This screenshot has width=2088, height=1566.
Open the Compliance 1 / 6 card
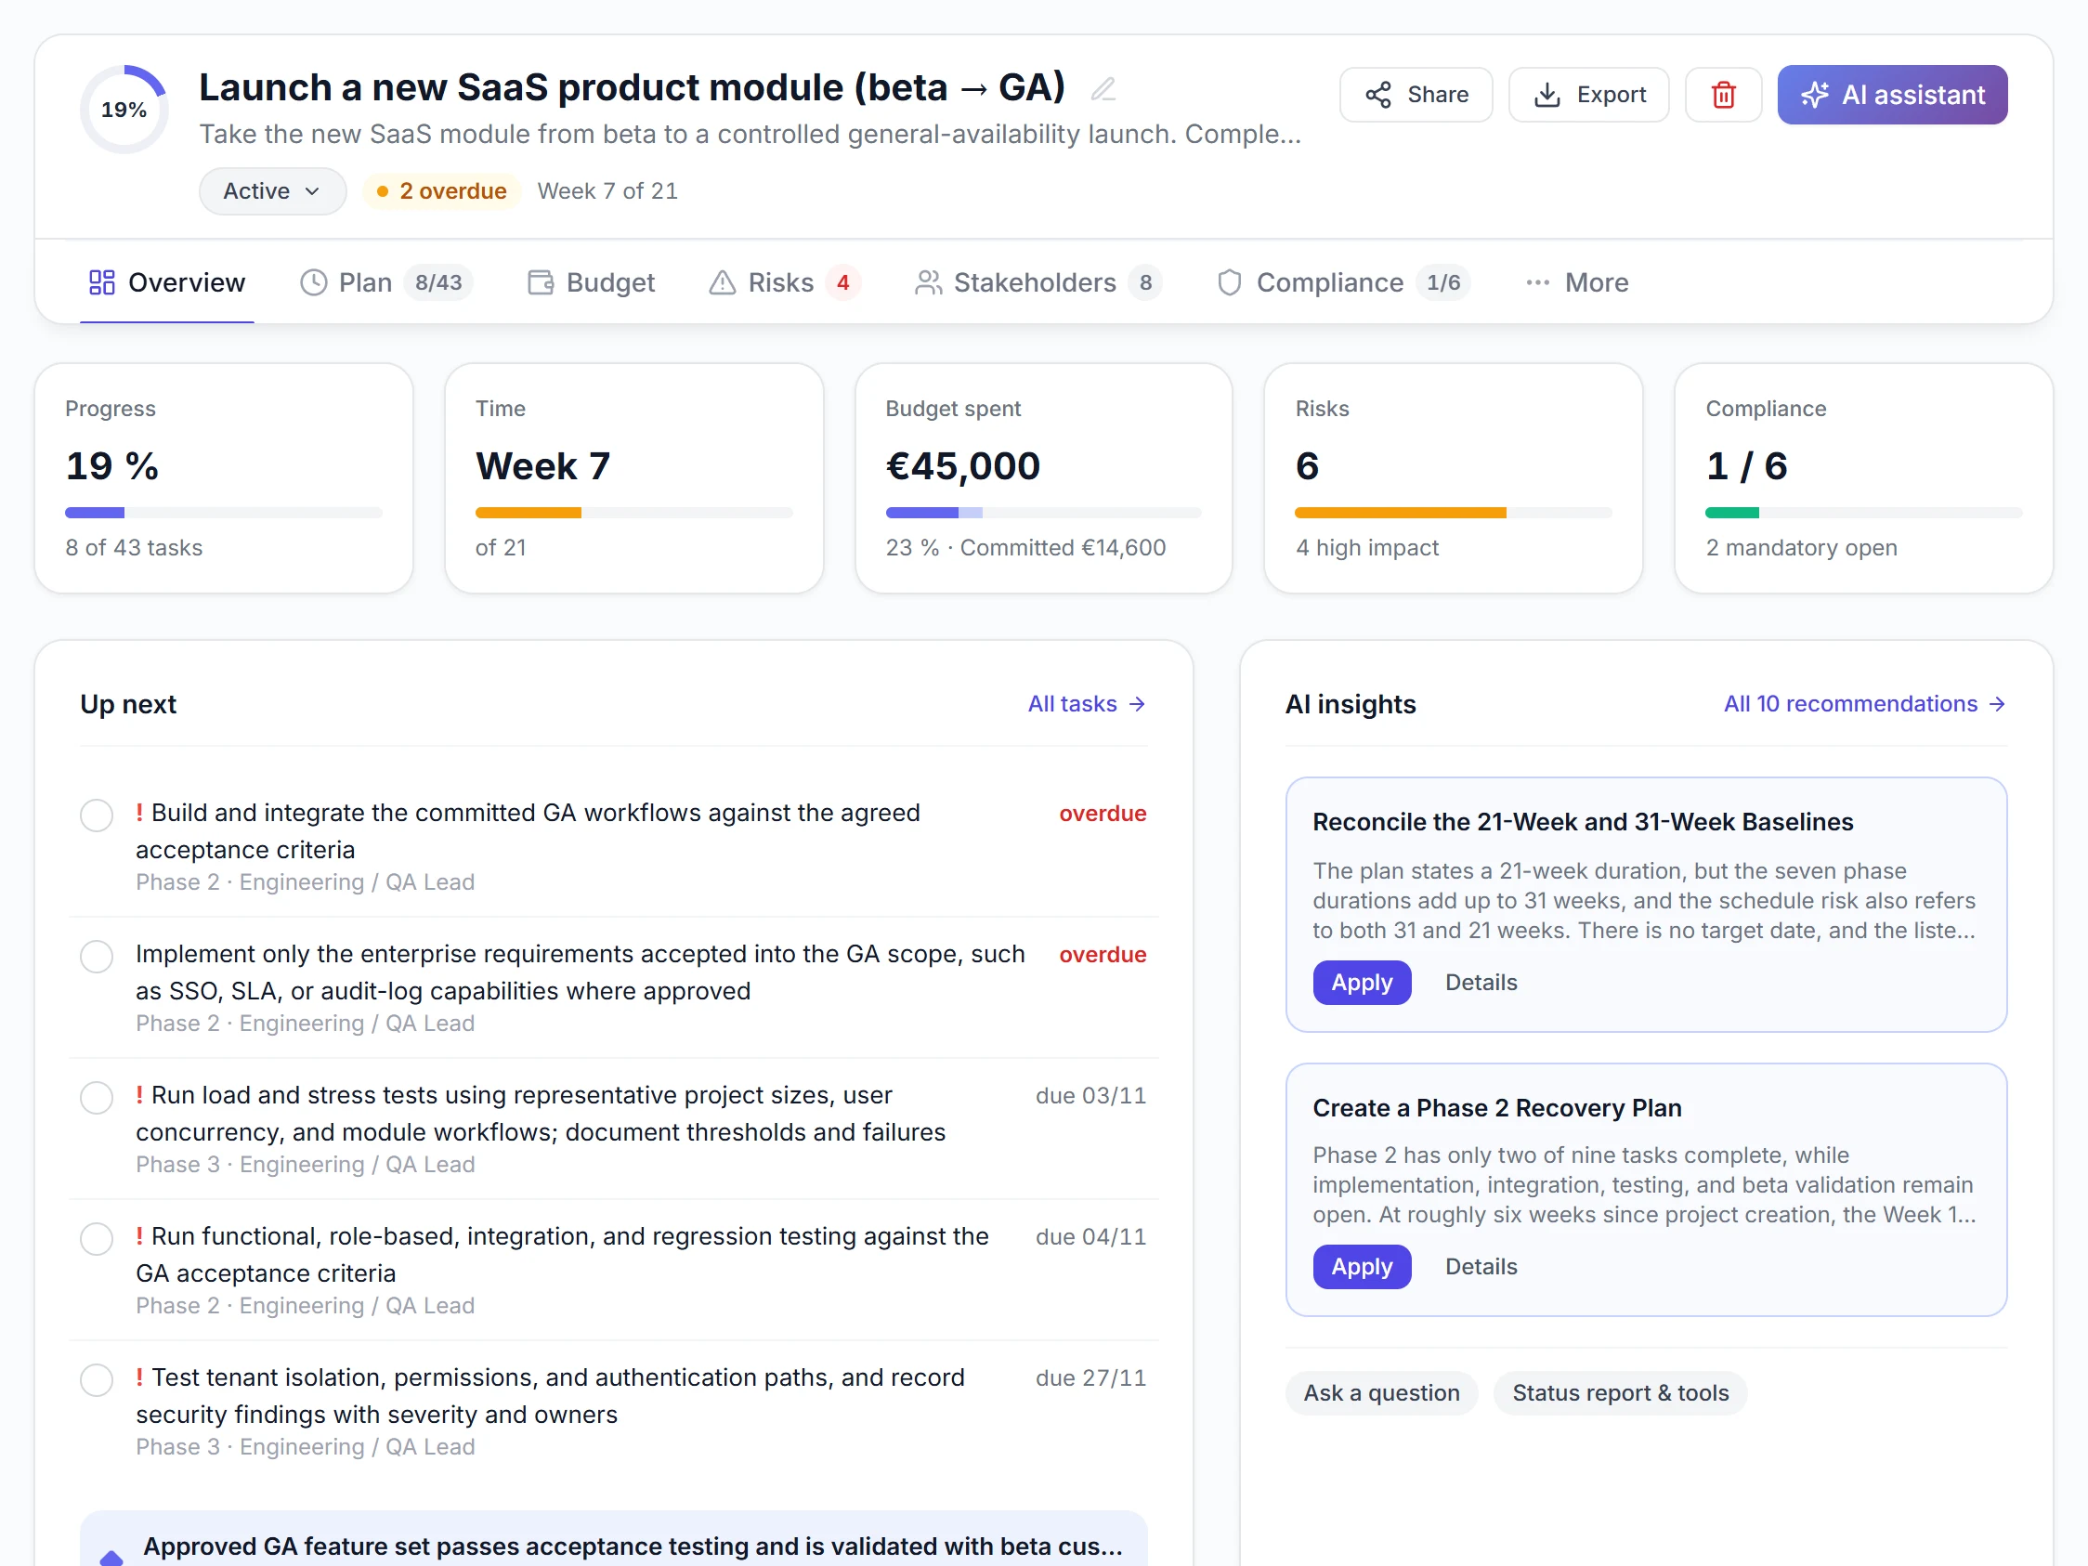tap(1863, 478)
